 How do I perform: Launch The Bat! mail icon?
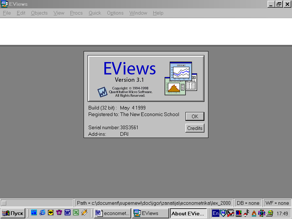[x=51, y=213]
